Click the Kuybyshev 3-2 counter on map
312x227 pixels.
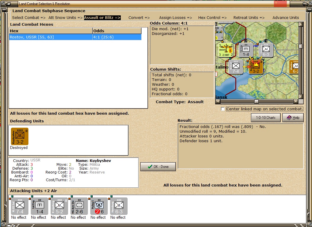[256, 67]
